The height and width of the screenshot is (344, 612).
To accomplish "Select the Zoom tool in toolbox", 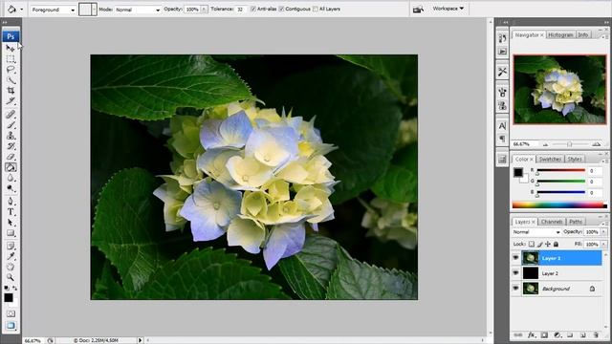I will (11, 277).
